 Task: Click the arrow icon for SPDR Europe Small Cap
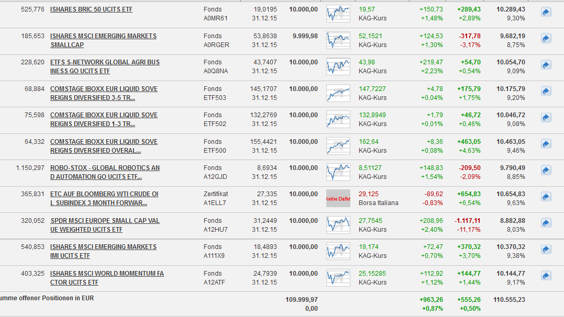pyautogui.click(x=546, y=223)
